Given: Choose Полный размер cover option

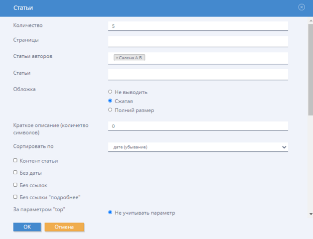Looking at the screenshot, I should click(110, 110).
